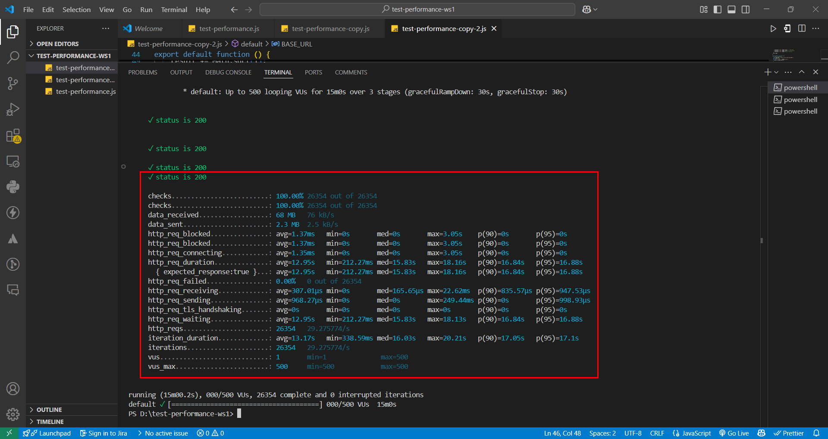Open the Search view in activity bar
The width and height of the screenshot is (828, 439).
coord(13,57)
